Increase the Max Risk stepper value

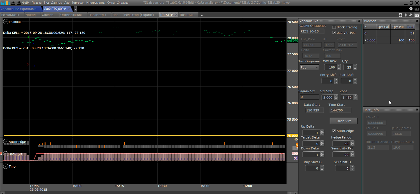(x=339, y=66)
